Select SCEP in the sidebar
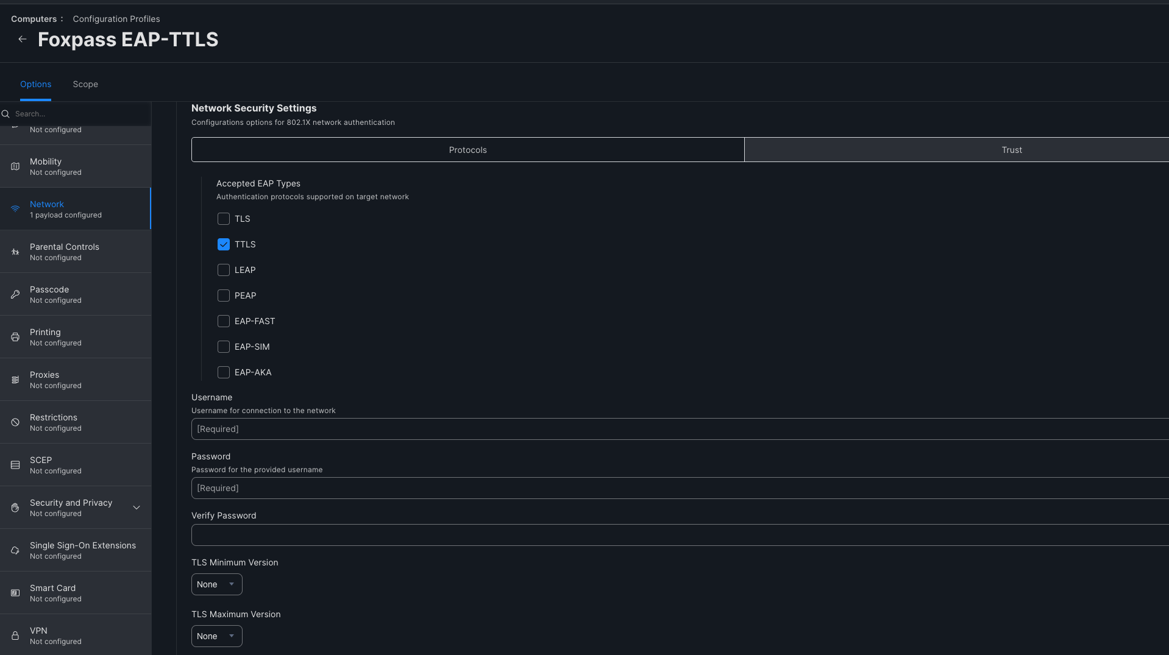The width and height of the screenshot is (1169, 655). (76, 465)
